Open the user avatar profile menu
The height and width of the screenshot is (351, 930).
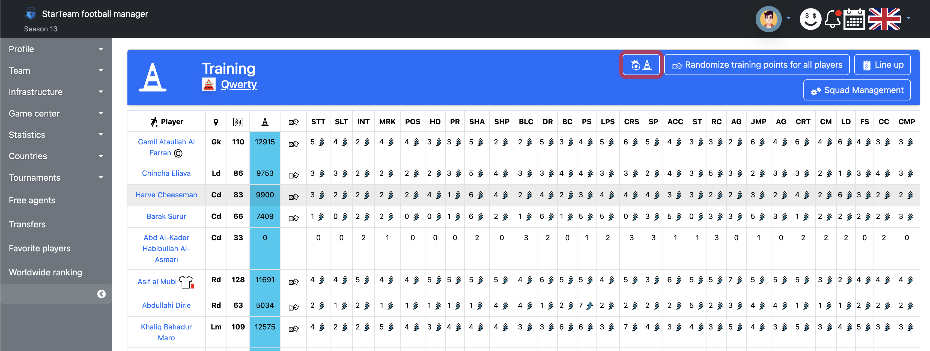click(x=768, y=19)
